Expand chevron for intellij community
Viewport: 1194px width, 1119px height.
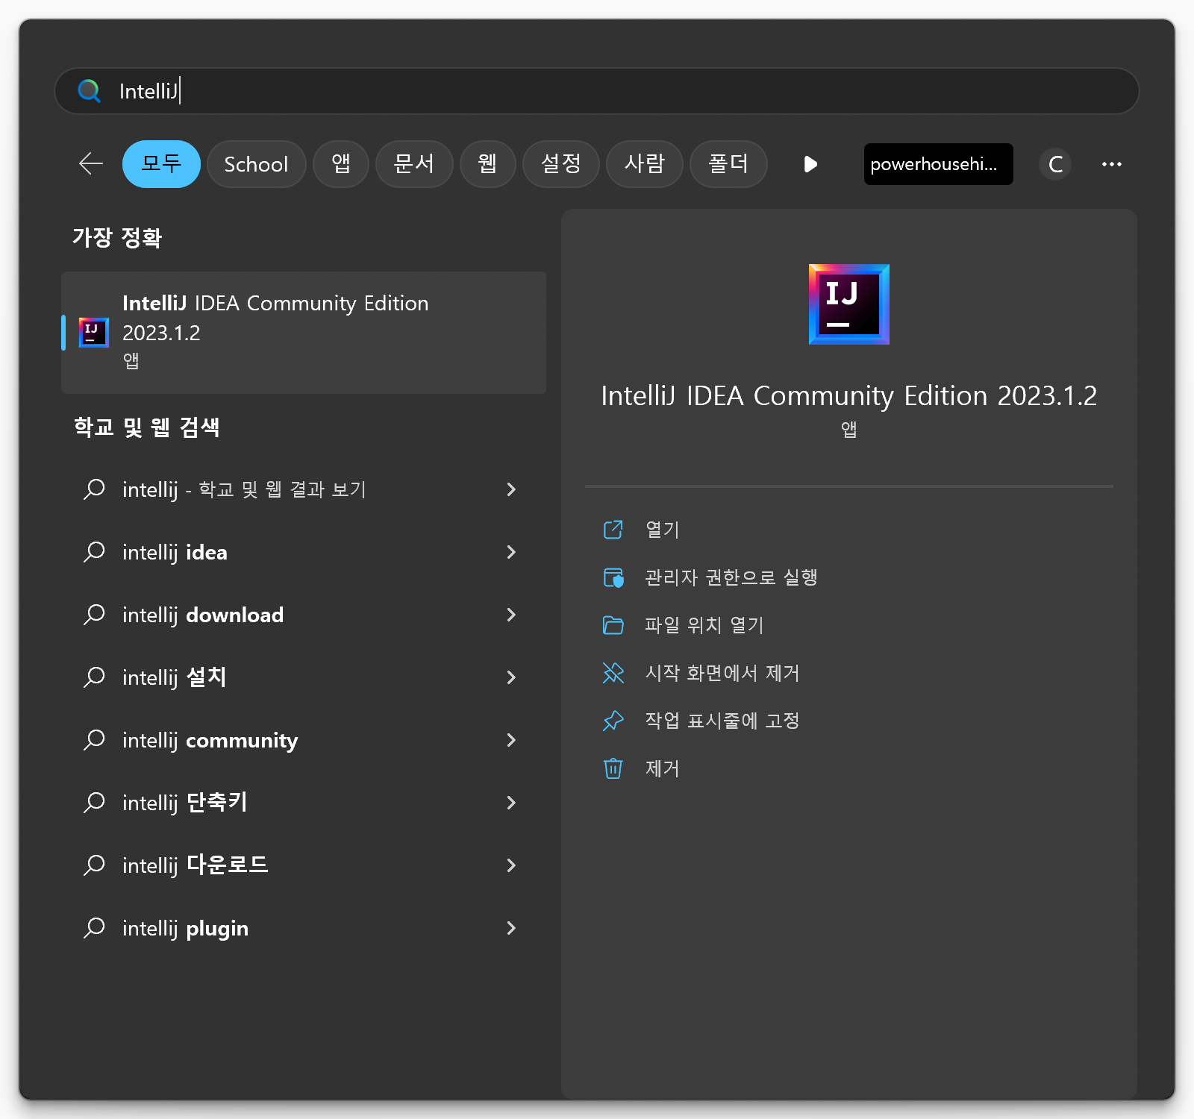[x=511, y=740]
